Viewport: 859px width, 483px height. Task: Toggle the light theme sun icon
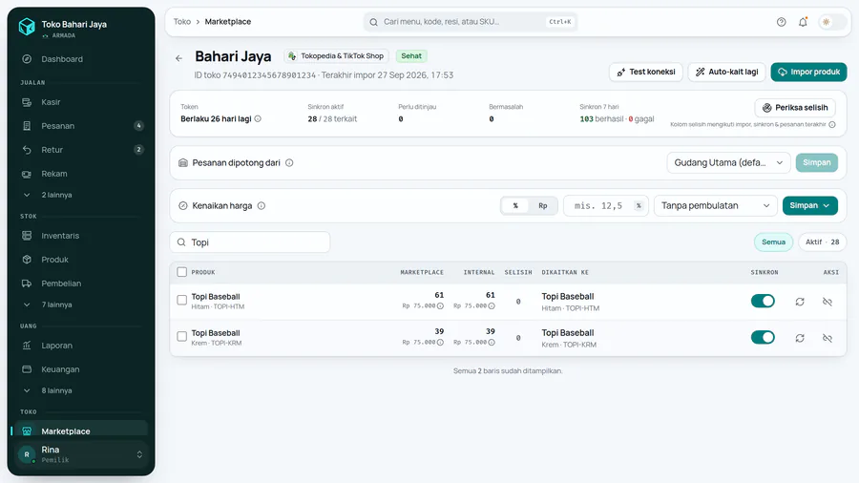tap(827, 22)
